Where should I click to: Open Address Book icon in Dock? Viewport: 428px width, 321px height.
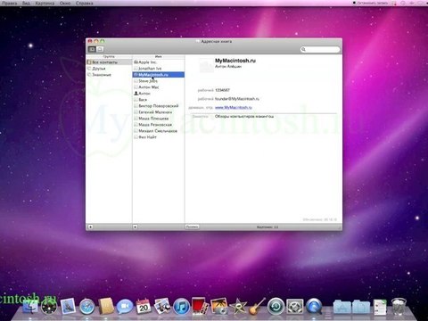pos(106,307)
